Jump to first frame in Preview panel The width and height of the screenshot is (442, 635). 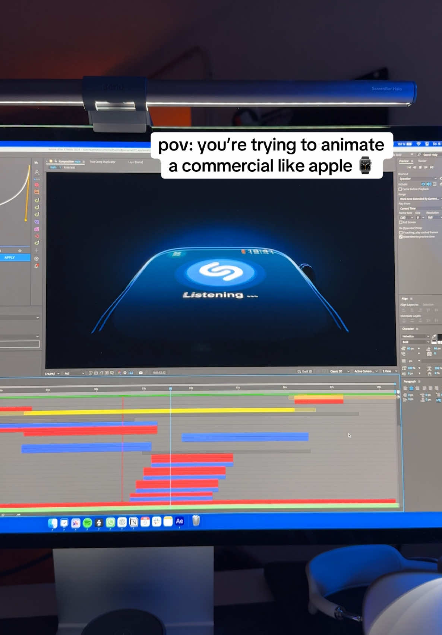(409, 167)
